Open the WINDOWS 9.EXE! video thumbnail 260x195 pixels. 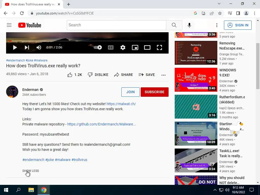[196, 79]
